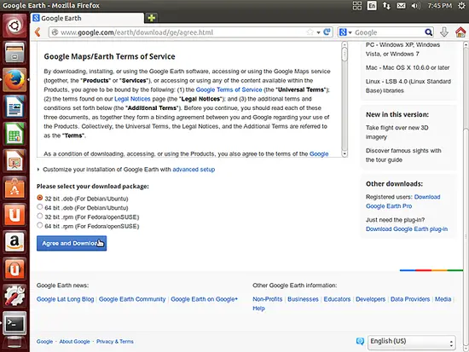Go back with the browser back arrow
The image size is (469, 352).
(x=38, y=32)
